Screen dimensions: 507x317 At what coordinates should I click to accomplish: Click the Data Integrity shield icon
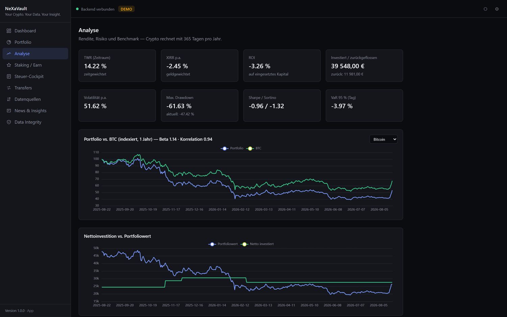(9, 122)
